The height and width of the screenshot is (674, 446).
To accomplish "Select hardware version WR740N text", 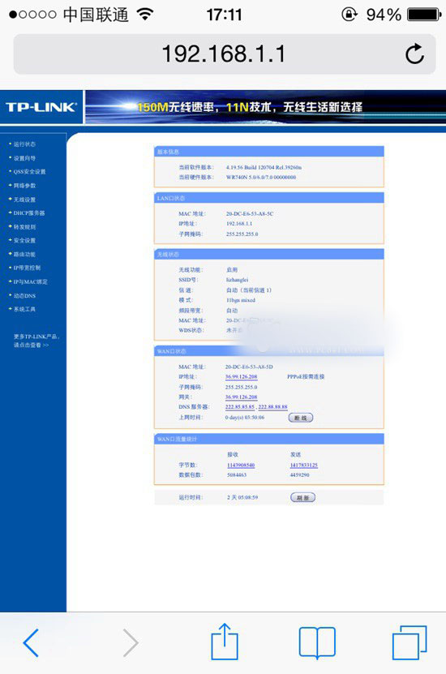I will (x=261, y=177).
